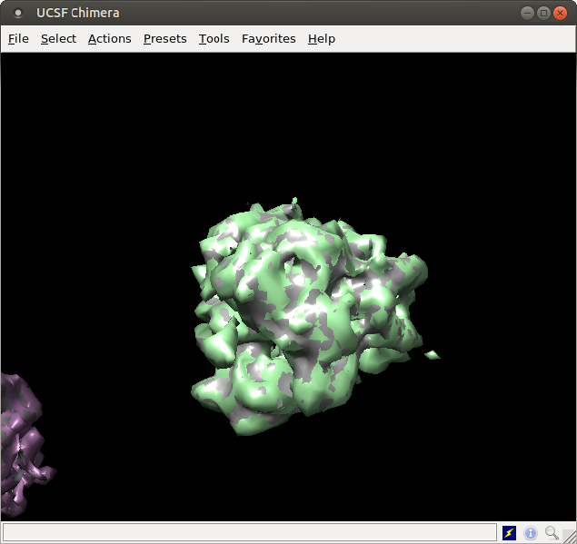Click the window resize grip corner
This screenshot has height=544, width=577.
pyautogui.click(x=569, y=536)
